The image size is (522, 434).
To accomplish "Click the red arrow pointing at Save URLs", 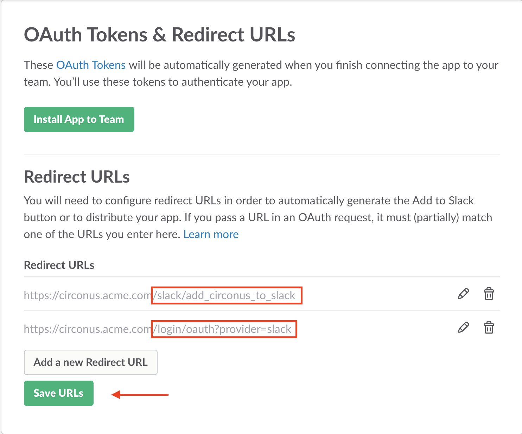I will pyautogui.click(x=140, y=395).
